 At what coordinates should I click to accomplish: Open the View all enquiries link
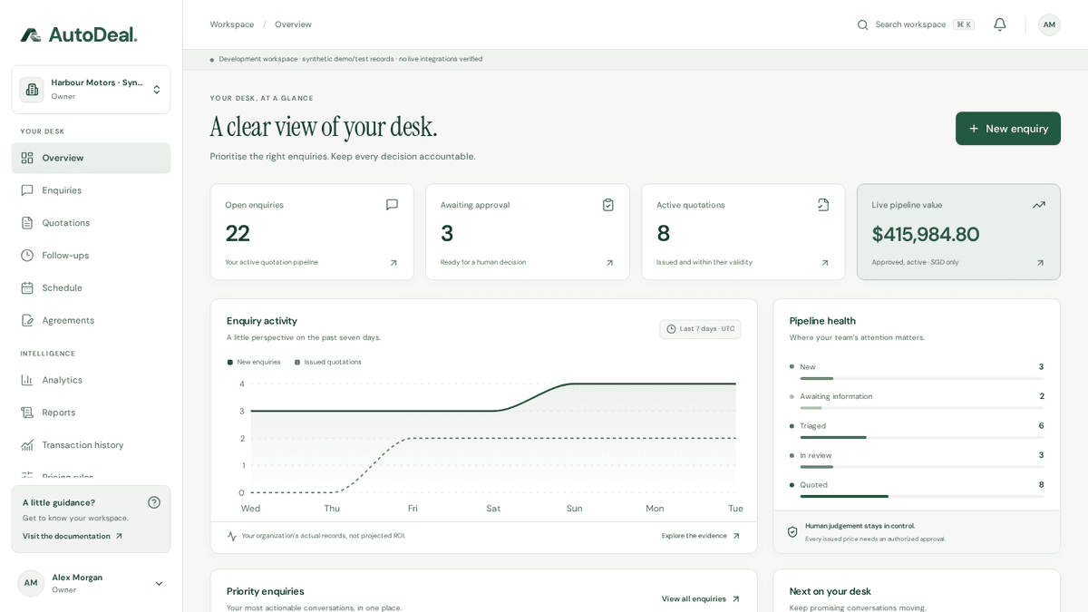pyautogui.click(x=701, y=599)
